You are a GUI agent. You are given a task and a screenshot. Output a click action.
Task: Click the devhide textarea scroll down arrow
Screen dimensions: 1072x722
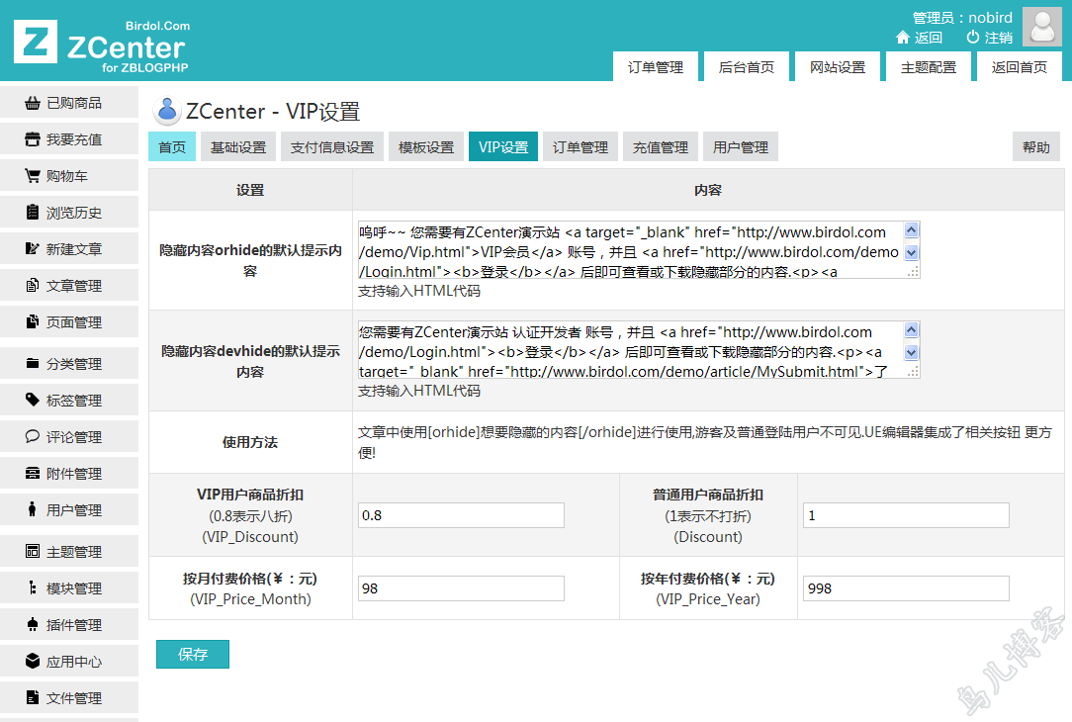pyautogui.click(x=912, y=353)
